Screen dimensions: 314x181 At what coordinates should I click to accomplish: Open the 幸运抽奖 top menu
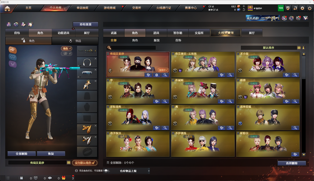click(x=83, y=8)
